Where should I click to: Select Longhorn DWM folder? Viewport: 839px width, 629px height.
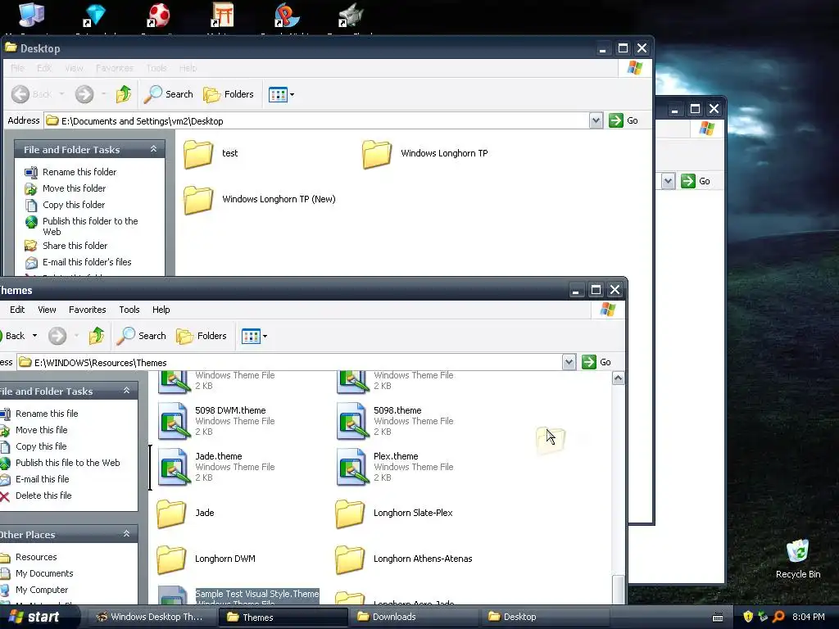[206, 559]
